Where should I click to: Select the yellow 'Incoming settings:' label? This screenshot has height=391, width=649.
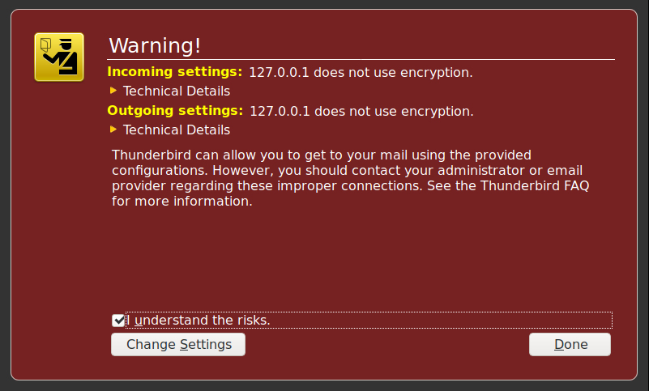[175, 72]
